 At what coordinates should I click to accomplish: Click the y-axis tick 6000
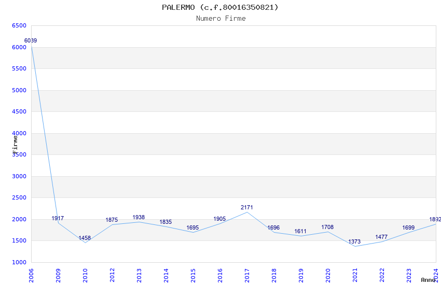click(x=19, y=47)
